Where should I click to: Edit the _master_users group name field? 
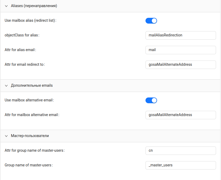tap(180, 165)
